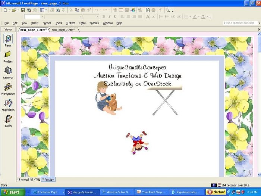Apply the Font Color swatch

203,16
